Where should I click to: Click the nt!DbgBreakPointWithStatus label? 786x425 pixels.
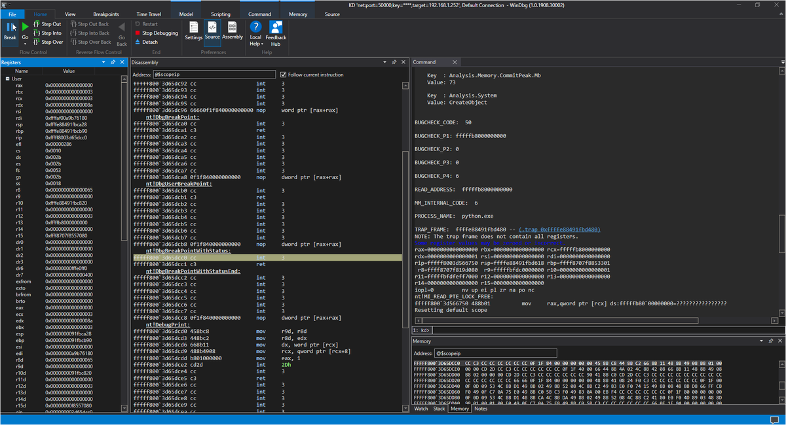188,251
